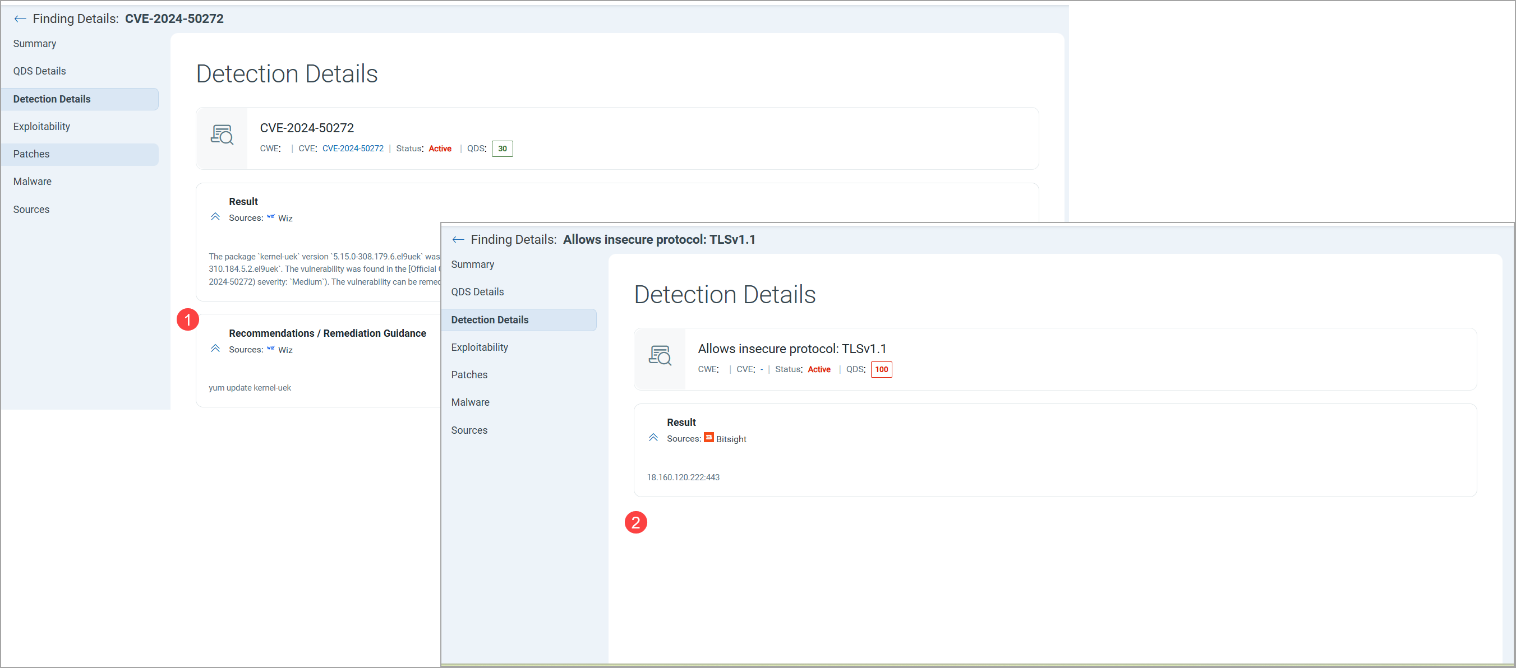Go to Sources in the TLSv1.1 sidebar
Image resolution: width=1516 pixels, height=668 pixels.
[469, 430]
